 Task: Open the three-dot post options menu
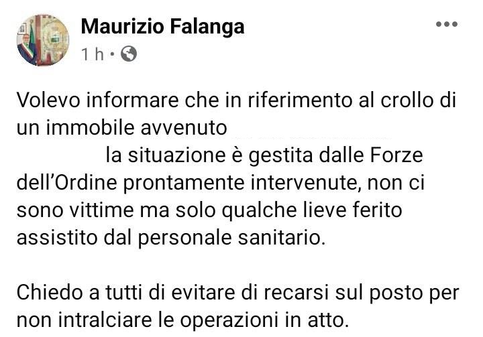click(447, 24)
